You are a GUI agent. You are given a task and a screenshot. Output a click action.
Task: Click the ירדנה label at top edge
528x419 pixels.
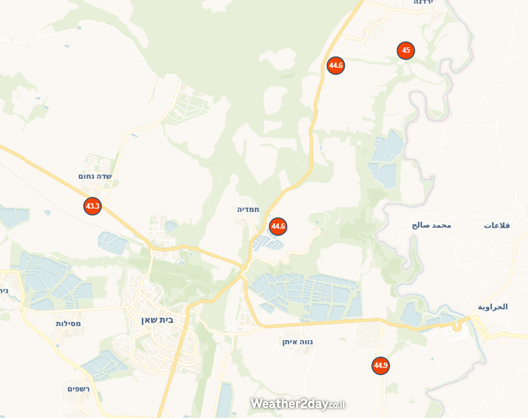coord(423,2)
